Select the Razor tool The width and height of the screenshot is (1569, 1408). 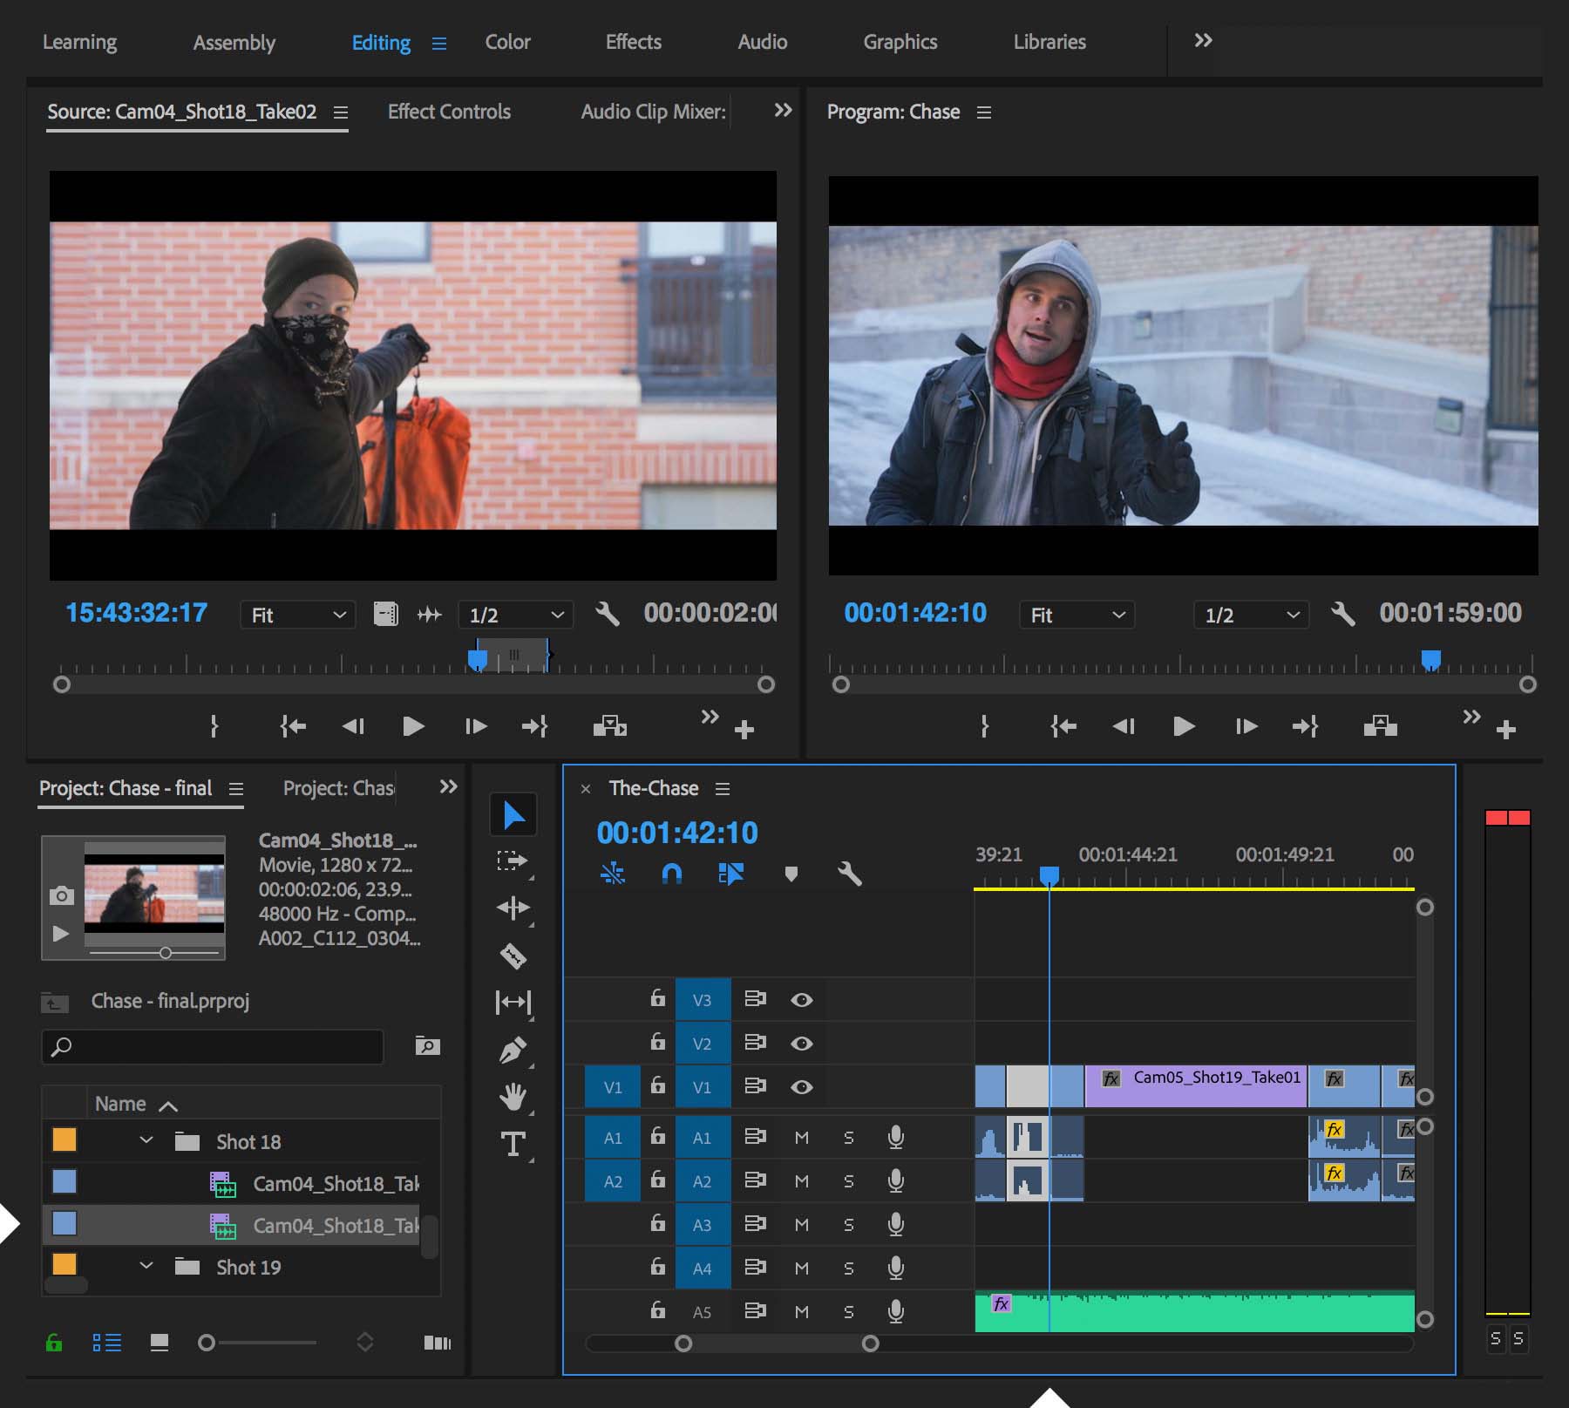tap(513, 956)
